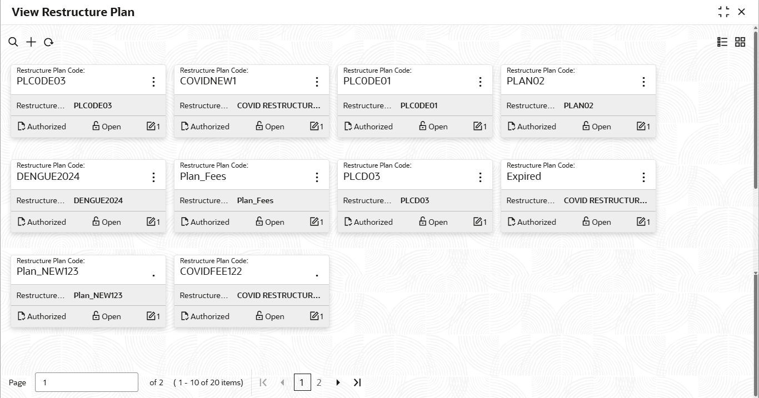Viewport: 759px width, 398px height.
Task: Go to the next page with the arrow
Action: (338, 382)
